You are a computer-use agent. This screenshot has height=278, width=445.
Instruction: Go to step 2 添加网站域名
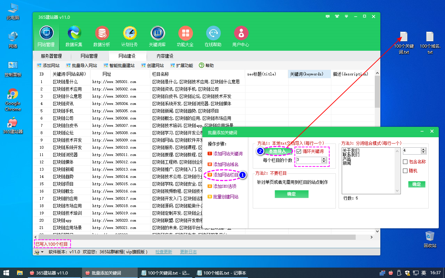(223, 164)
